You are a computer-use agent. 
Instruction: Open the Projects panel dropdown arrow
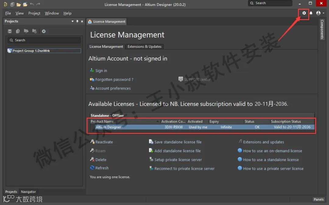coord(73,21)
